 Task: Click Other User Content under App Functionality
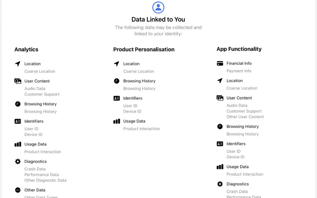[245, 117]
